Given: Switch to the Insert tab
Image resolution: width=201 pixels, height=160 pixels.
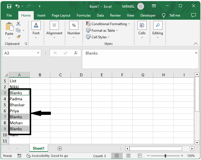Looking at the screenshot, I should coord(41,15).
